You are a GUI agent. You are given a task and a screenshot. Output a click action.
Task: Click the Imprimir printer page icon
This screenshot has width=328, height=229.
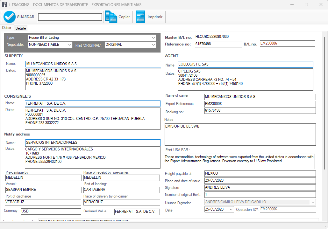click(x=140, y=17)
